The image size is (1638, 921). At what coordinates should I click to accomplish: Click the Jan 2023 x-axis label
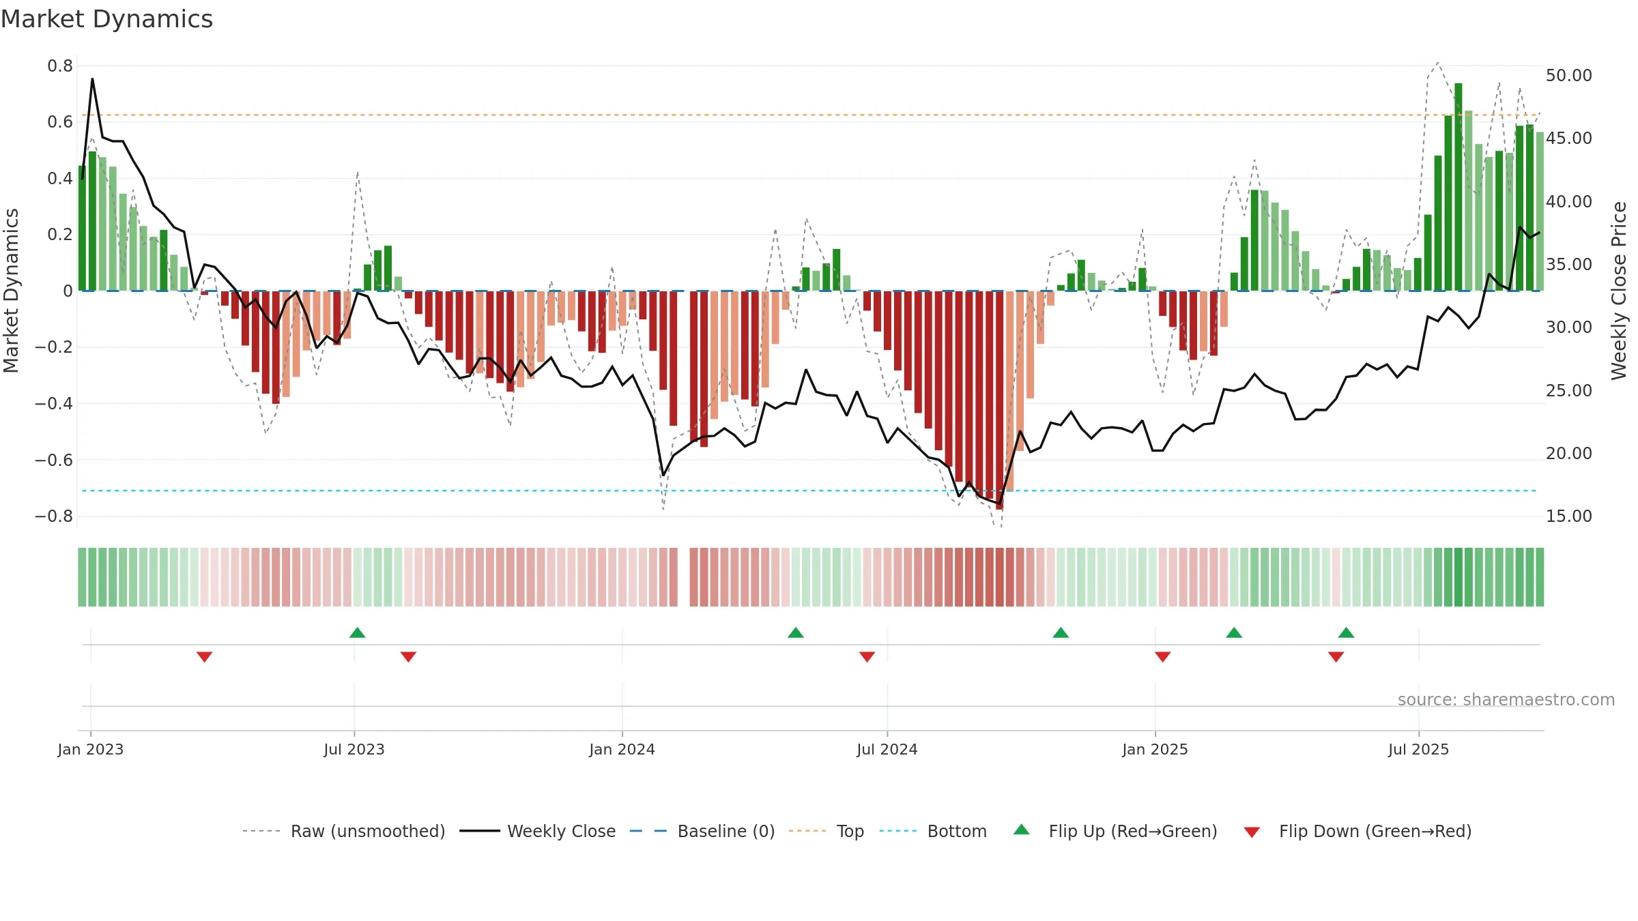(91, 749)
